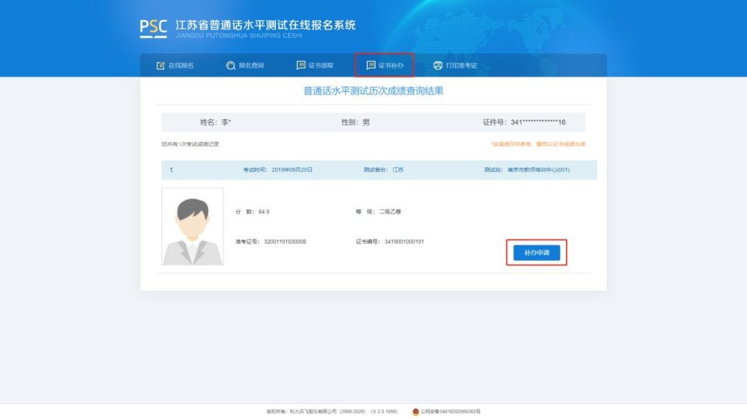The image size is (747, 419).
Task: Click the 版权所有 copyright text in the footer
Action: pos(316,412)
